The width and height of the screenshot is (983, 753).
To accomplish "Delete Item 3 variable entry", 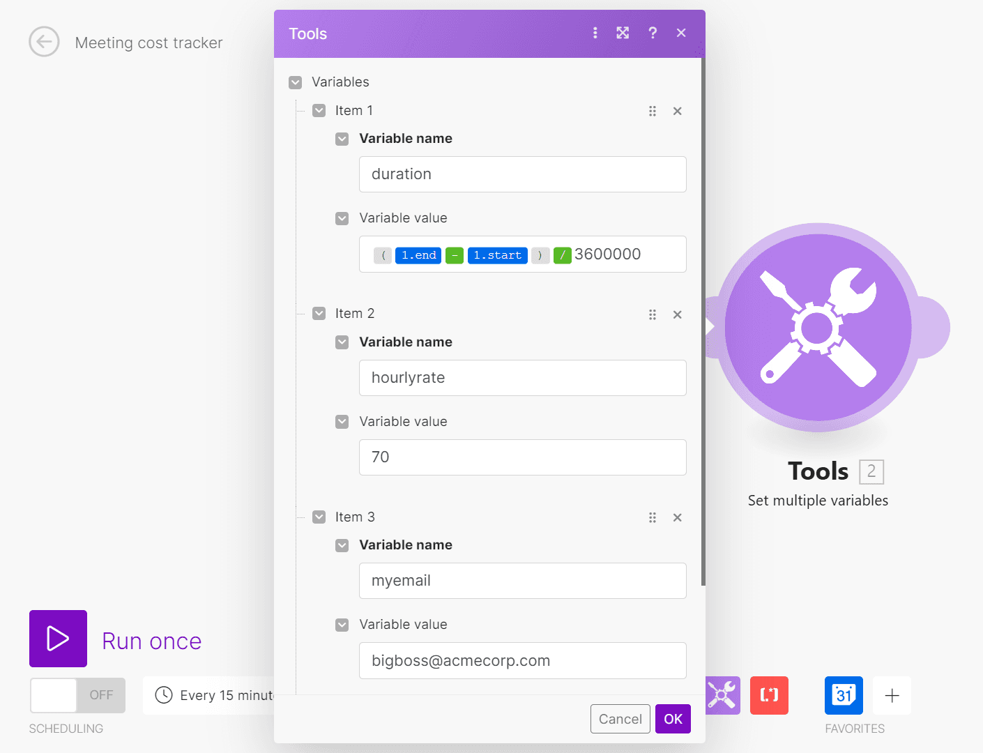I will pyautogui.click(x=677, y=517).
